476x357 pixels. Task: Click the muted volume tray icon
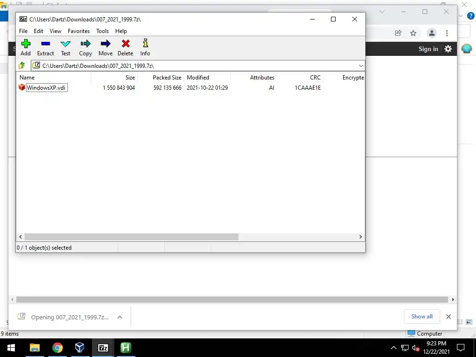point(416,348)
